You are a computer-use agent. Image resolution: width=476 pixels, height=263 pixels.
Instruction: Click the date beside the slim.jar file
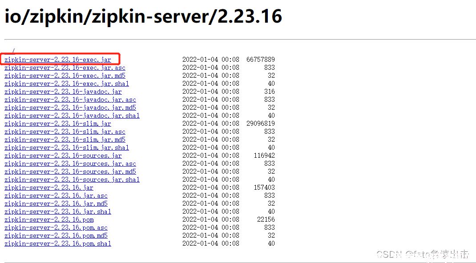pyautogui.click(x=211, y=124)
